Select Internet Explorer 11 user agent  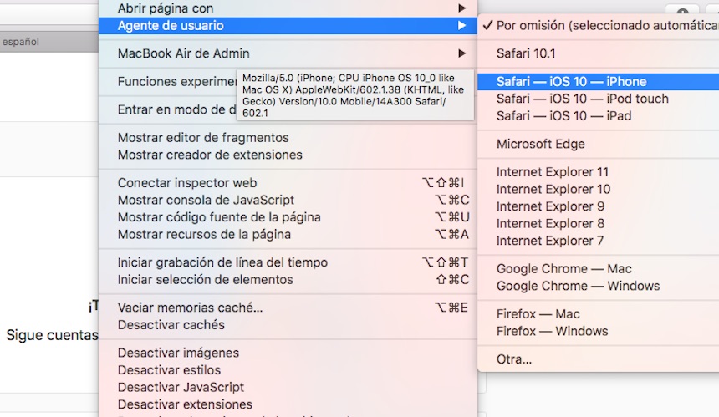click(553, 172)
